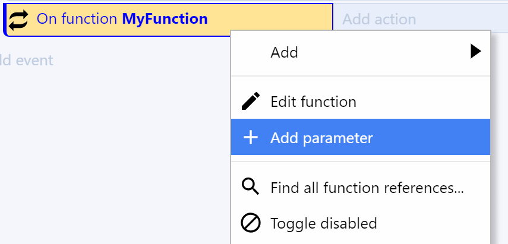Choose Edit function from the context menu
508x244 pixels.
(x=361, y=102)
